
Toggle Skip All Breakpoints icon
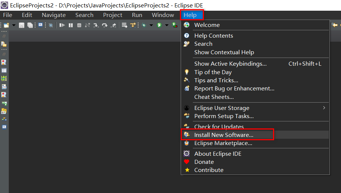51,25
